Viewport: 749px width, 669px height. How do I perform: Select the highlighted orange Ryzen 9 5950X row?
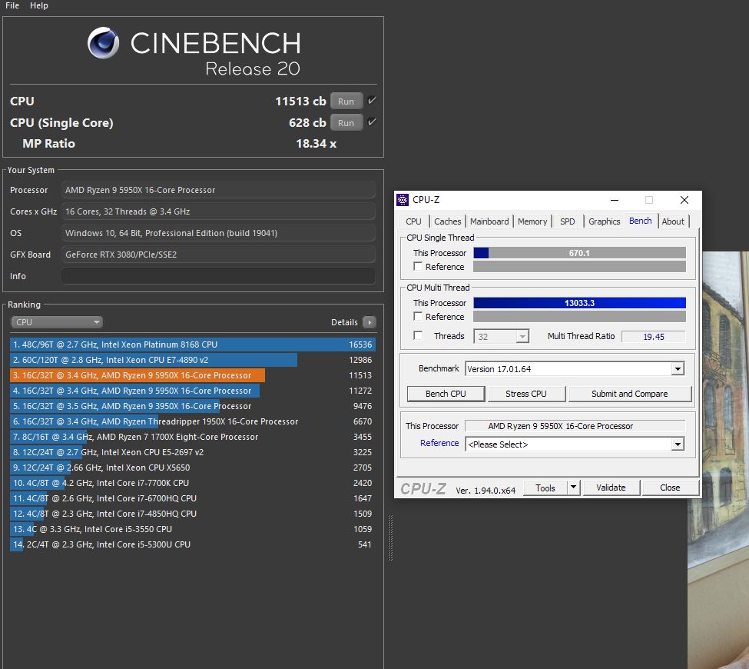(193, 375)
